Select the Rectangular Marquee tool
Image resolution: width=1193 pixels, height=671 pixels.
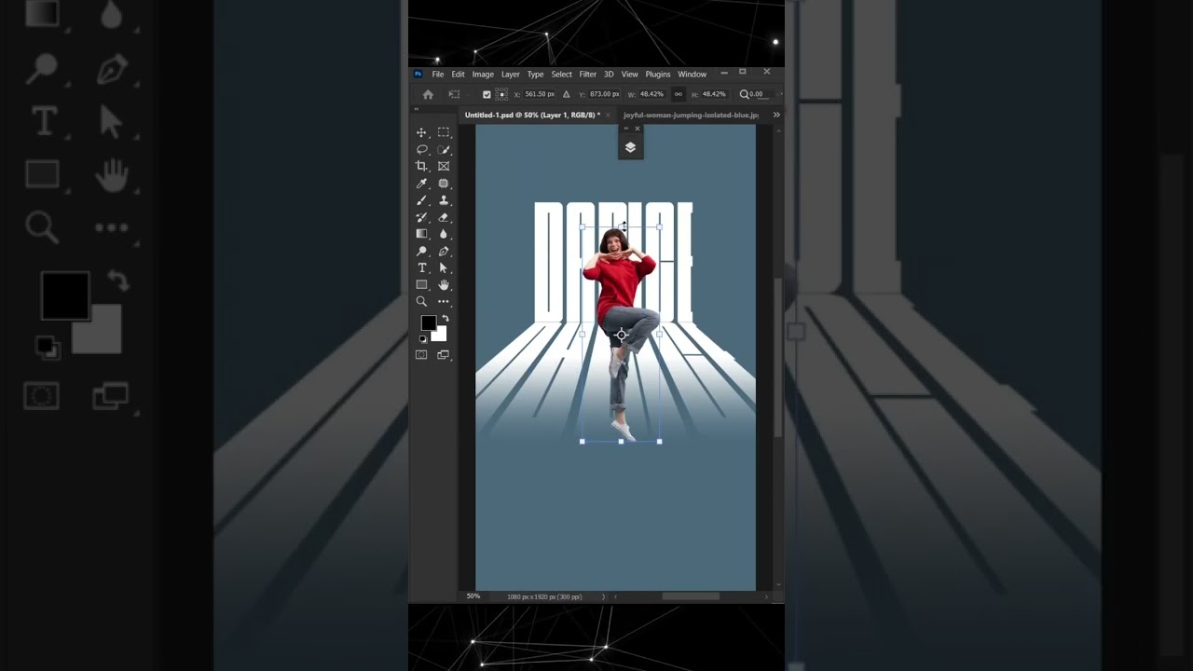(444, 132)
